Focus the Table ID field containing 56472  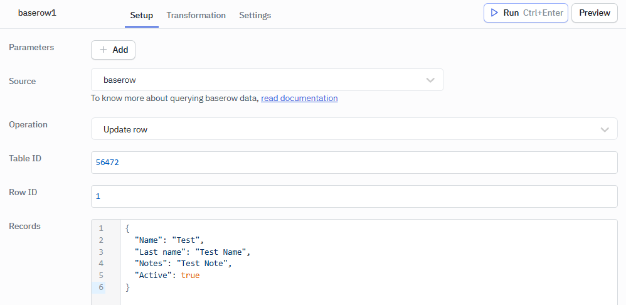[x=354, y=163]
